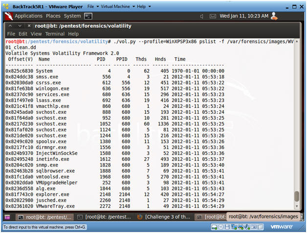The width and height of the screenshot is (307, 233).
Task: Open the Virtual Machine dropdown menu
Action: coord(118,6)
